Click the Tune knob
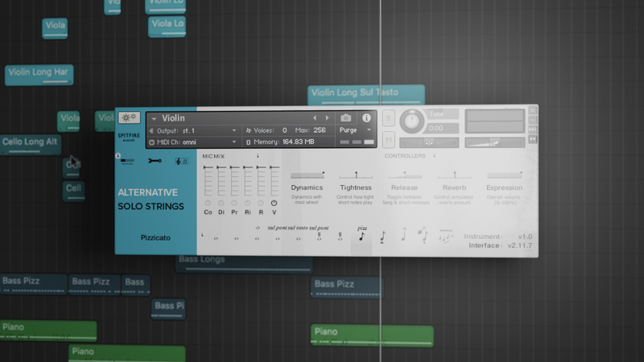 (412, 121)
